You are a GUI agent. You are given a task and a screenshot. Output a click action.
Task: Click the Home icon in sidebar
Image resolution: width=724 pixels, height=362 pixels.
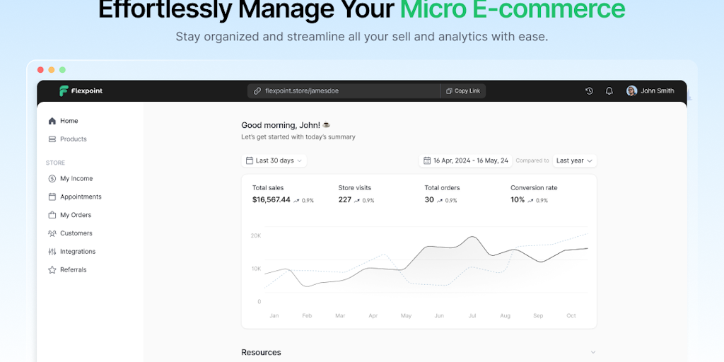(x=52, y=121)
